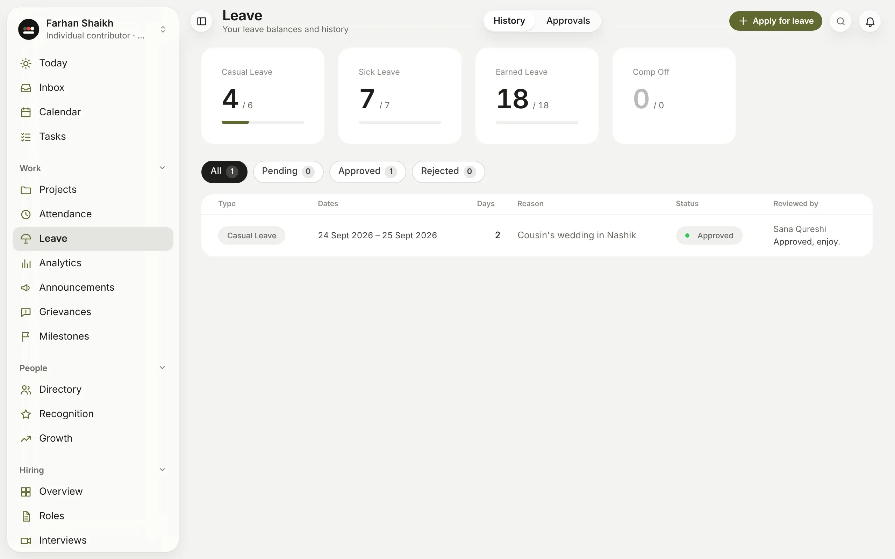This screenshot has width=895, height=559.
Task: Click the Status column header
Action: pos(687,204)
